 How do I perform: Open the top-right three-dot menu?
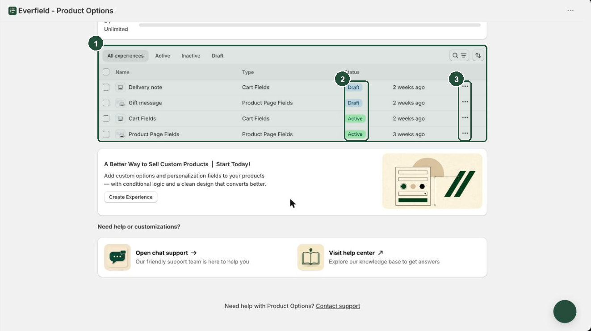click(570, 11)
